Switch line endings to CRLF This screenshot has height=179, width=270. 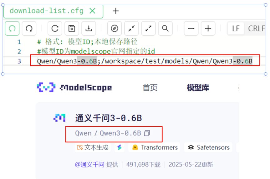257,28
